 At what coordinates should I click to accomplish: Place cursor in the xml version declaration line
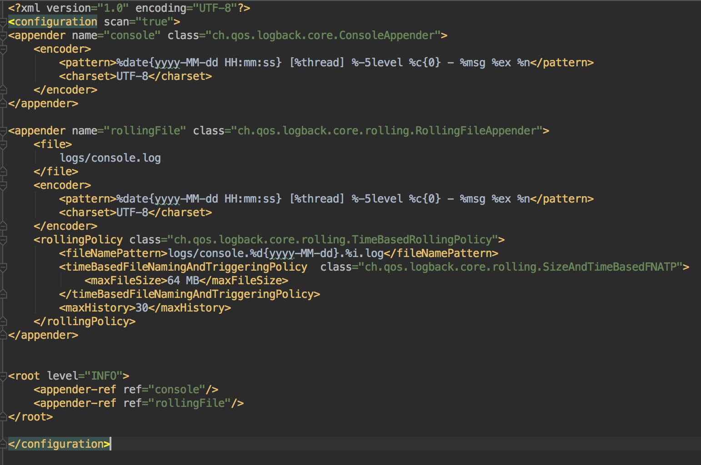pos(129,8)
